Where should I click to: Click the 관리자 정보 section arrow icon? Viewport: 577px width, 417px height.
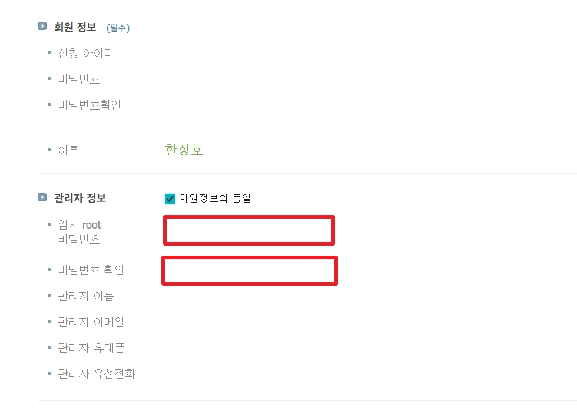click(x=42, y=198)
